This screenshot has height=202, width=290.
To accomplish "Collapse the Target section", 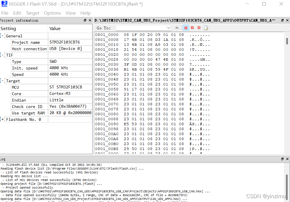I will point(2,81).
